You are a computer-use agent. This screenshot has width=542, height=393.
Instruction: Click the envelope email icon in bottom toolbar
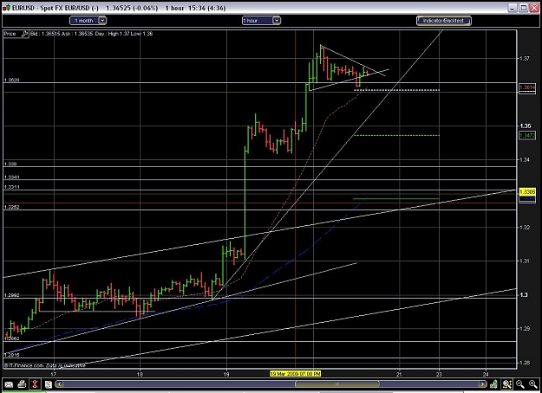click(x=9, y=384)
